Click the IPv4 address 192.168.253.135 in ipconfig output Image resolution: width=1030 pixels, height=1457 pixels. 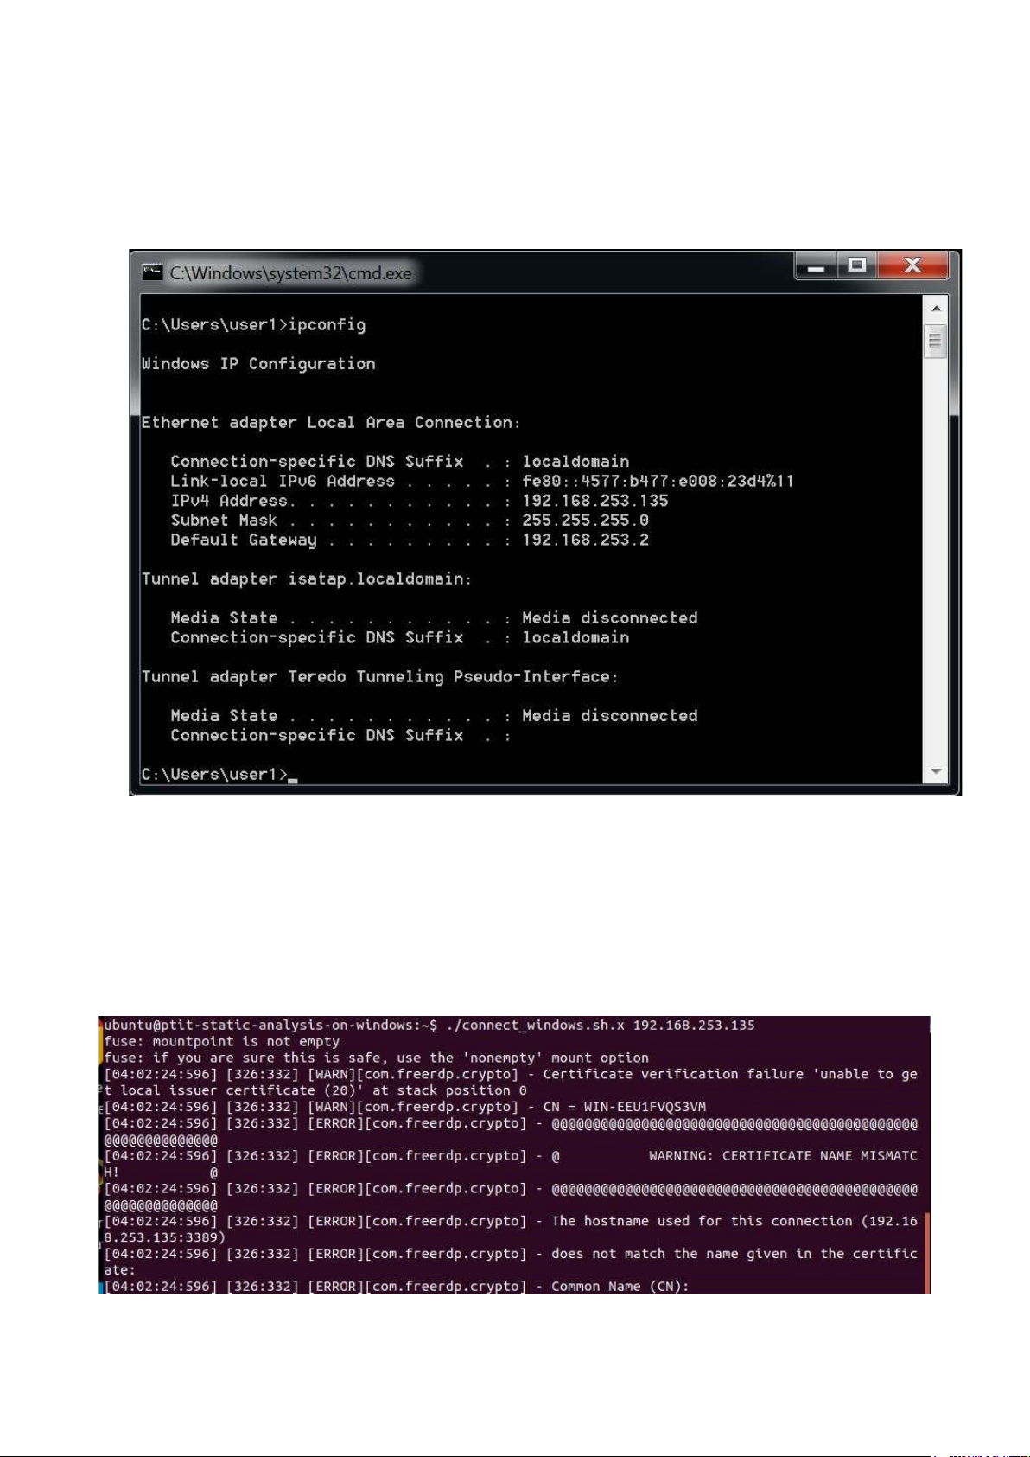point(594,501)
